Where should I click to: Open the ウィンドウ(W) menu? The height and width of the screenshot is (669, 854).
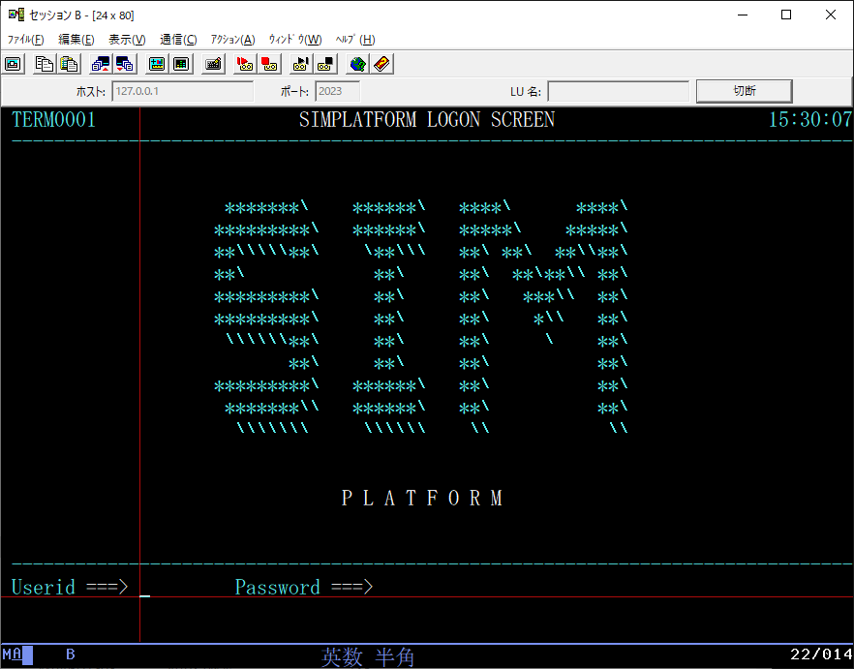(x=295, y=40)
